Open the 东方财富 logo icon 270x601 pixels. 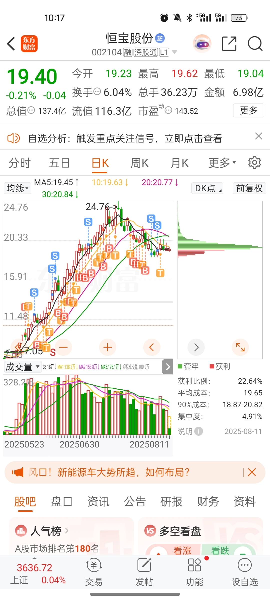tap(29, 44)
